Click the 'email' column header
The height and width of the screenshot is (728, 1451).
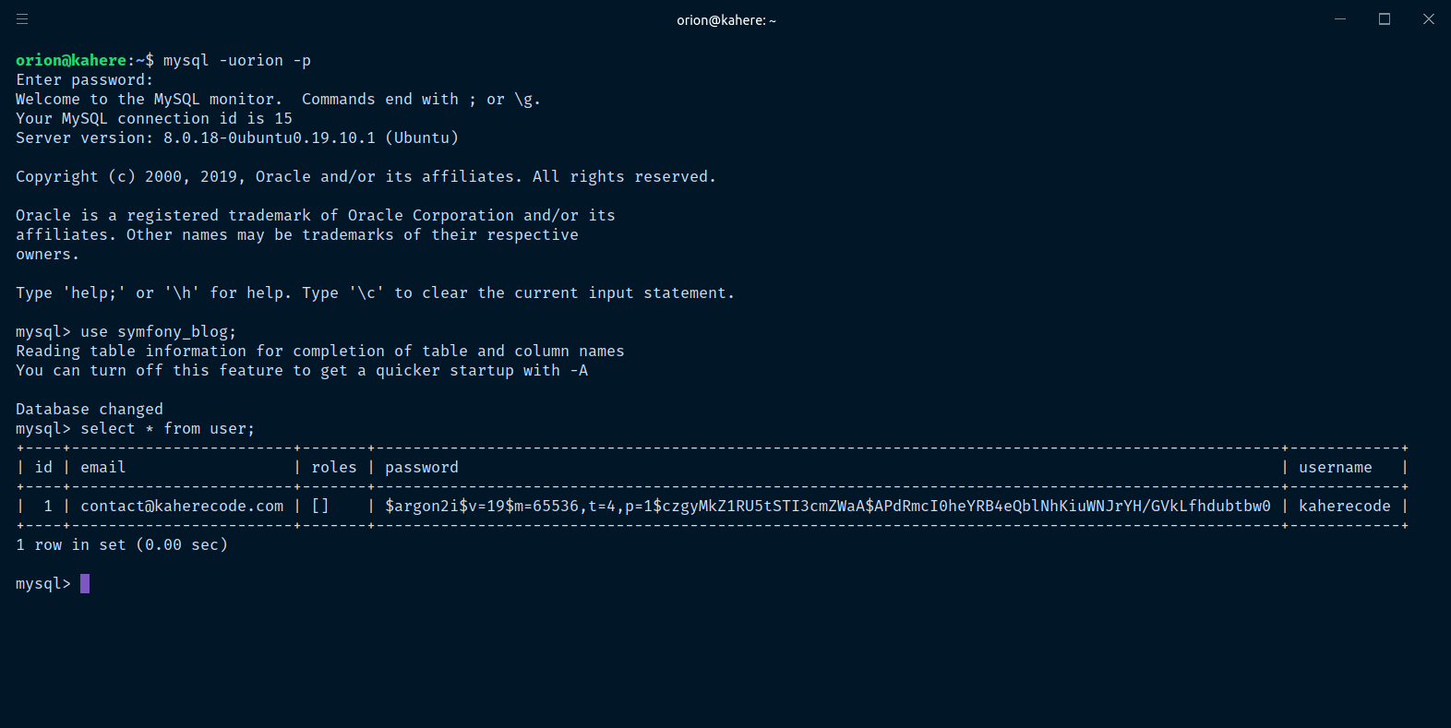pos(102,467)
